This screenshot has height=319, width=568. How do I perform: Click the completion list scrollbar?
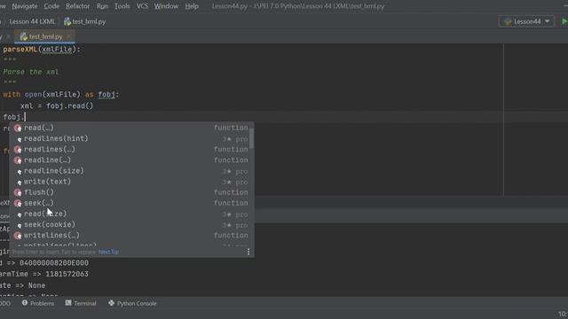click(251, 138)
